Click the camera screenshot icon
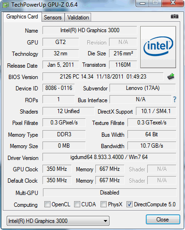Screen dimensions: 185x230 (175, 17)
